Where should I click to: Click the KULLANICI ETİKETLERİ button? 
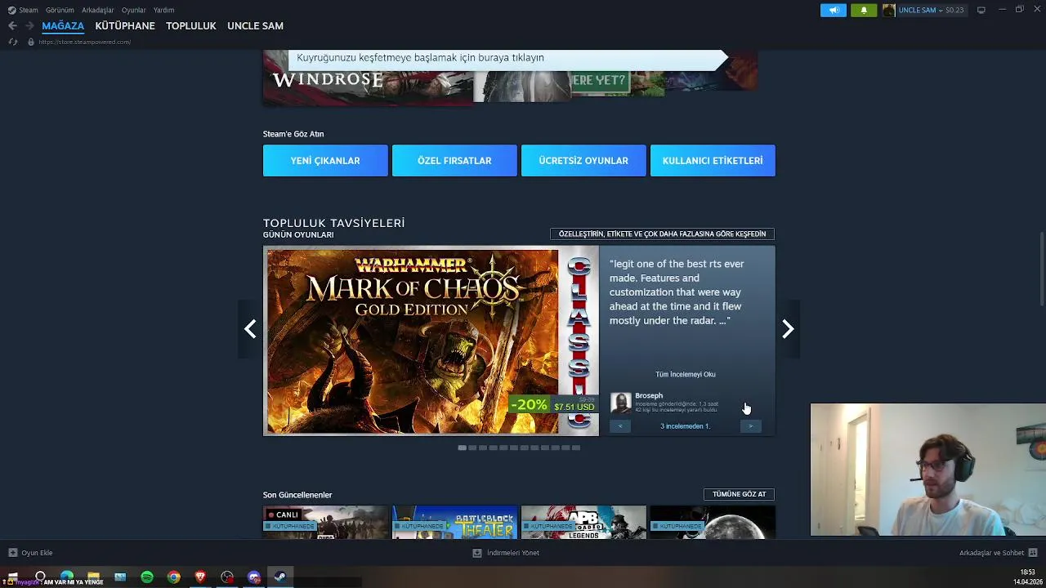(713, 161)
